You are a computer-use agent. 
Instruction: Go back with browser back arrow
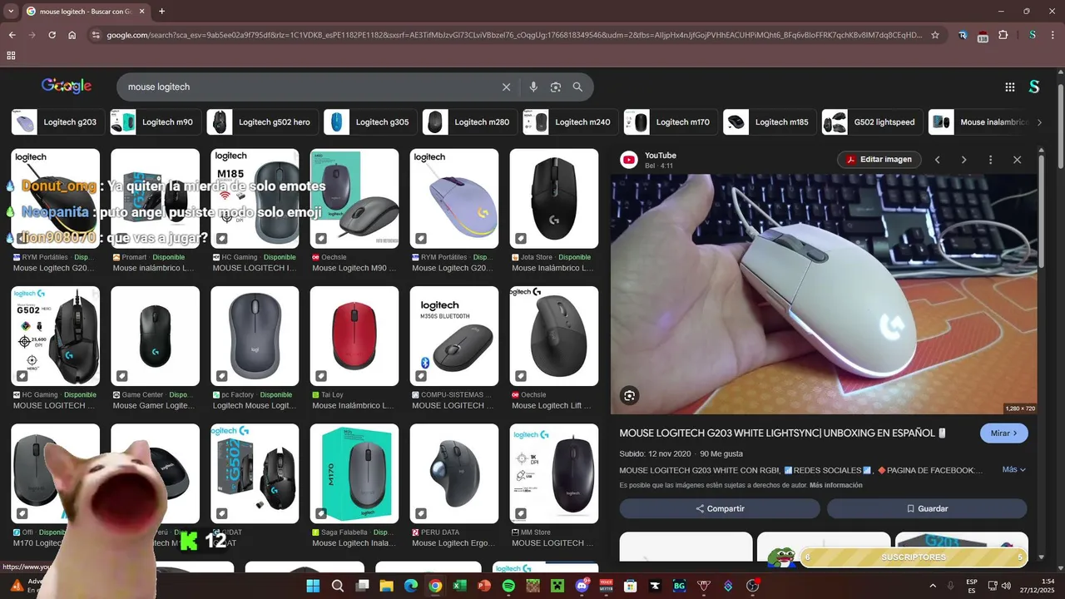tap(12, 35)
